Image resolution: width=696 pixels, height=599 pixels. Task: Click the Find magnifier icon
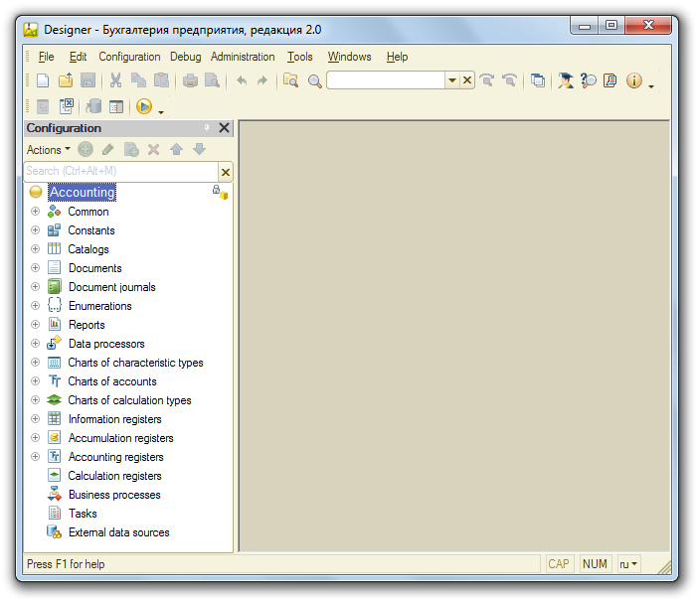click(315, 81)
